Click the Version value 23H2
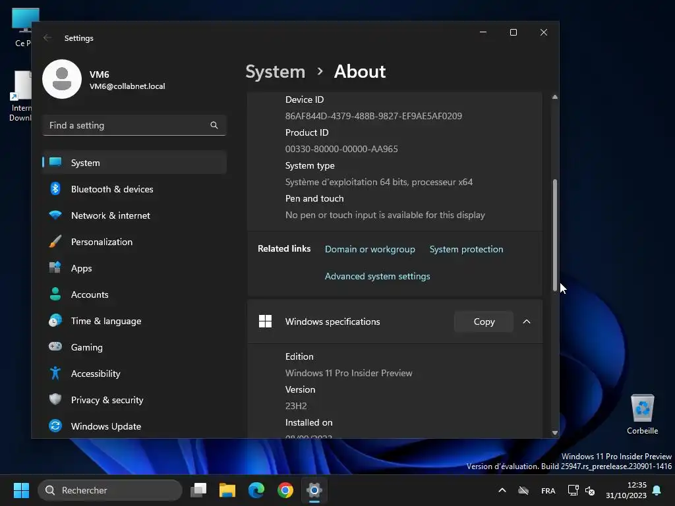Image resolution: width=675 pixels, height=506 pixels. pos(296,406)
